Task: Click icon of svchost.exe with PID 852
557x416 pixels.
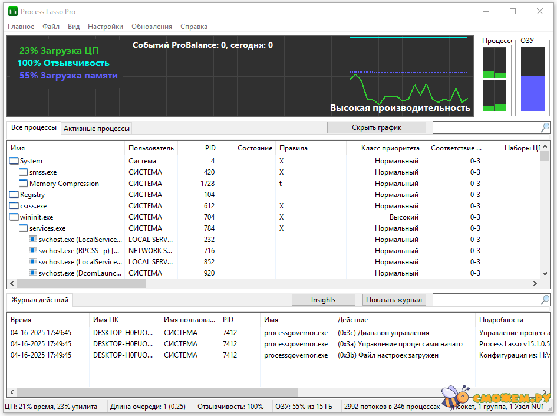Action: tap(33, 261)
